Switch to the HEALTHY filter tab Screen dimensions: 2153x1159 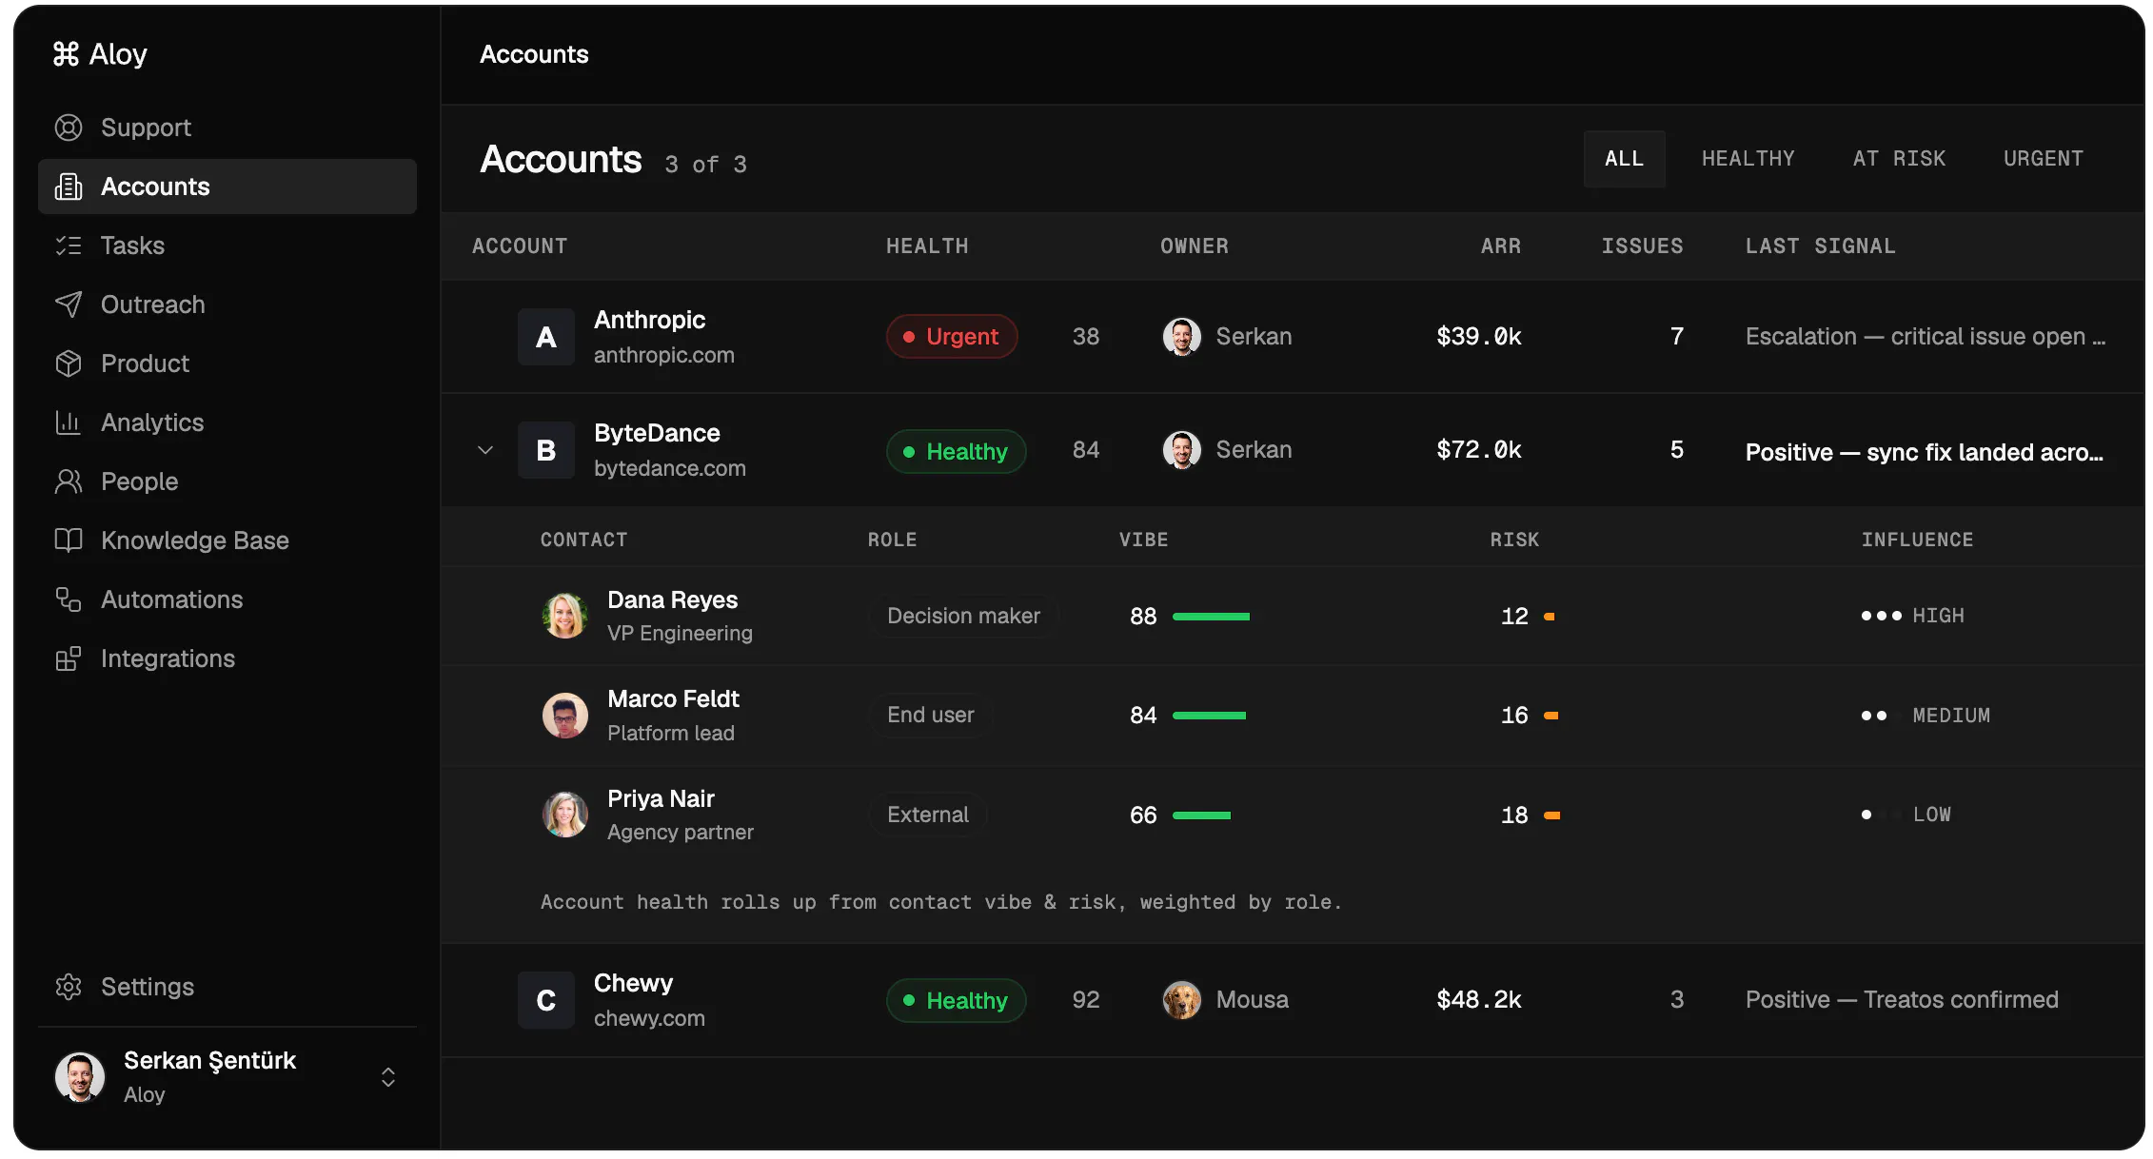tap(1748, 159)
